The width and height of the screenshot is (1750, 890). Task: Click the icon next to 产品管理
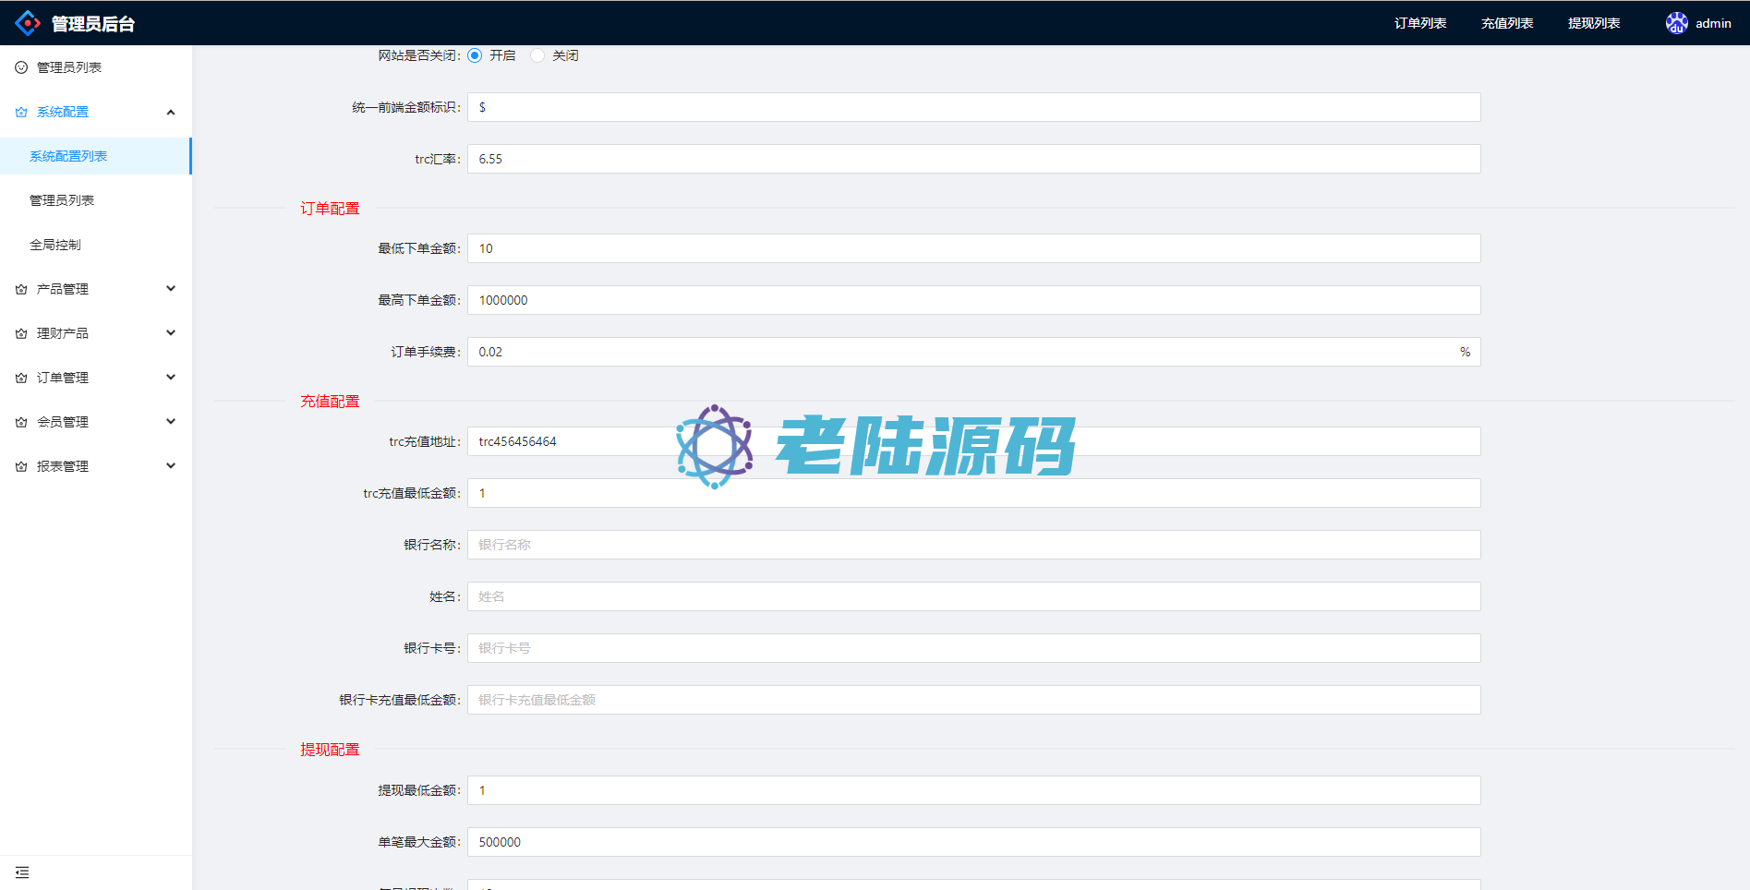[21, 289]
